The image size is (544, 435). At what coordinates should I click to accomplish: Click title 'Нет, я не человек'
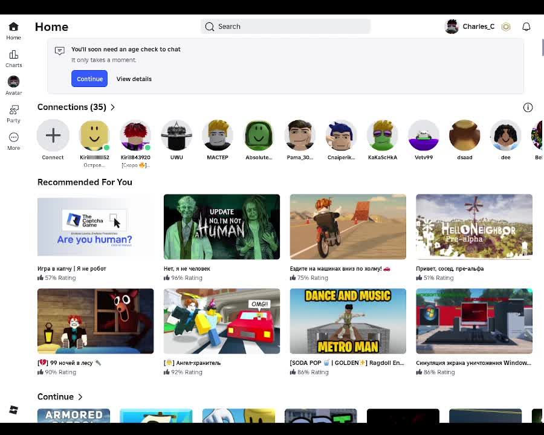click(187, 268)
